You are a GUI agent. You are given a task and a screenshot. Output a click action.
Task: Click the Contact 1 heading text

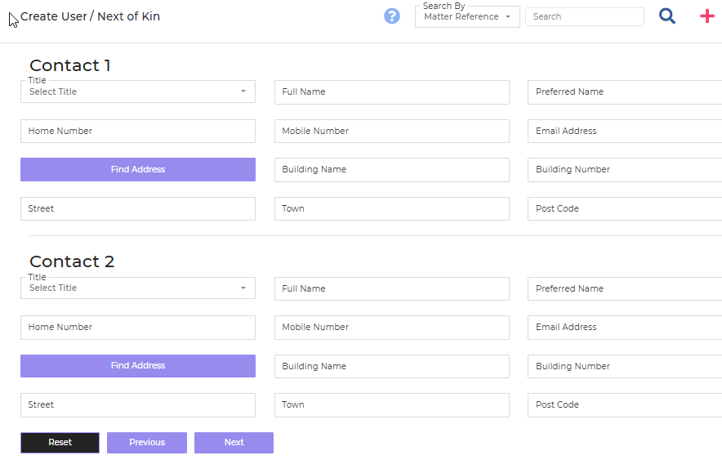point(70,65)
